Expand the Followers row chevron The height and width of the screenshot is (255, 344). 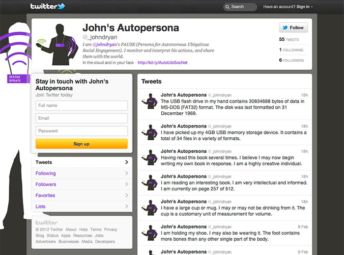[127, 184]
